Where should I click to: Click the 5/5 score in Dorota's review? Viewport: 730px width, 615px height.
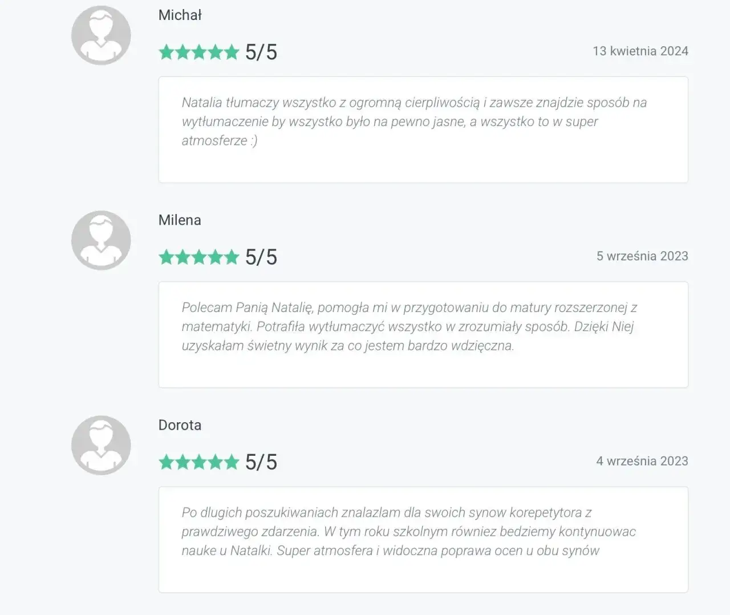point(261,462)
